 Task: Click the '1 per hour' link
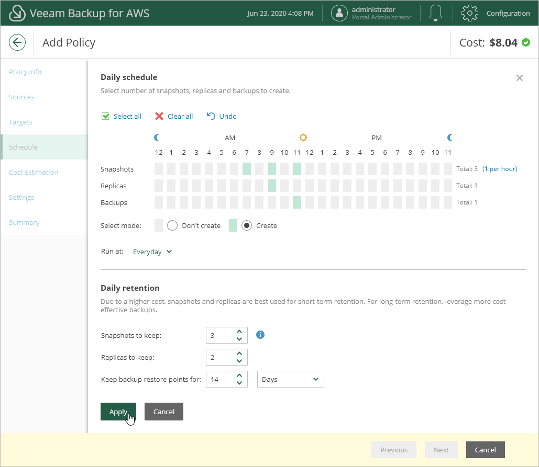500,169
